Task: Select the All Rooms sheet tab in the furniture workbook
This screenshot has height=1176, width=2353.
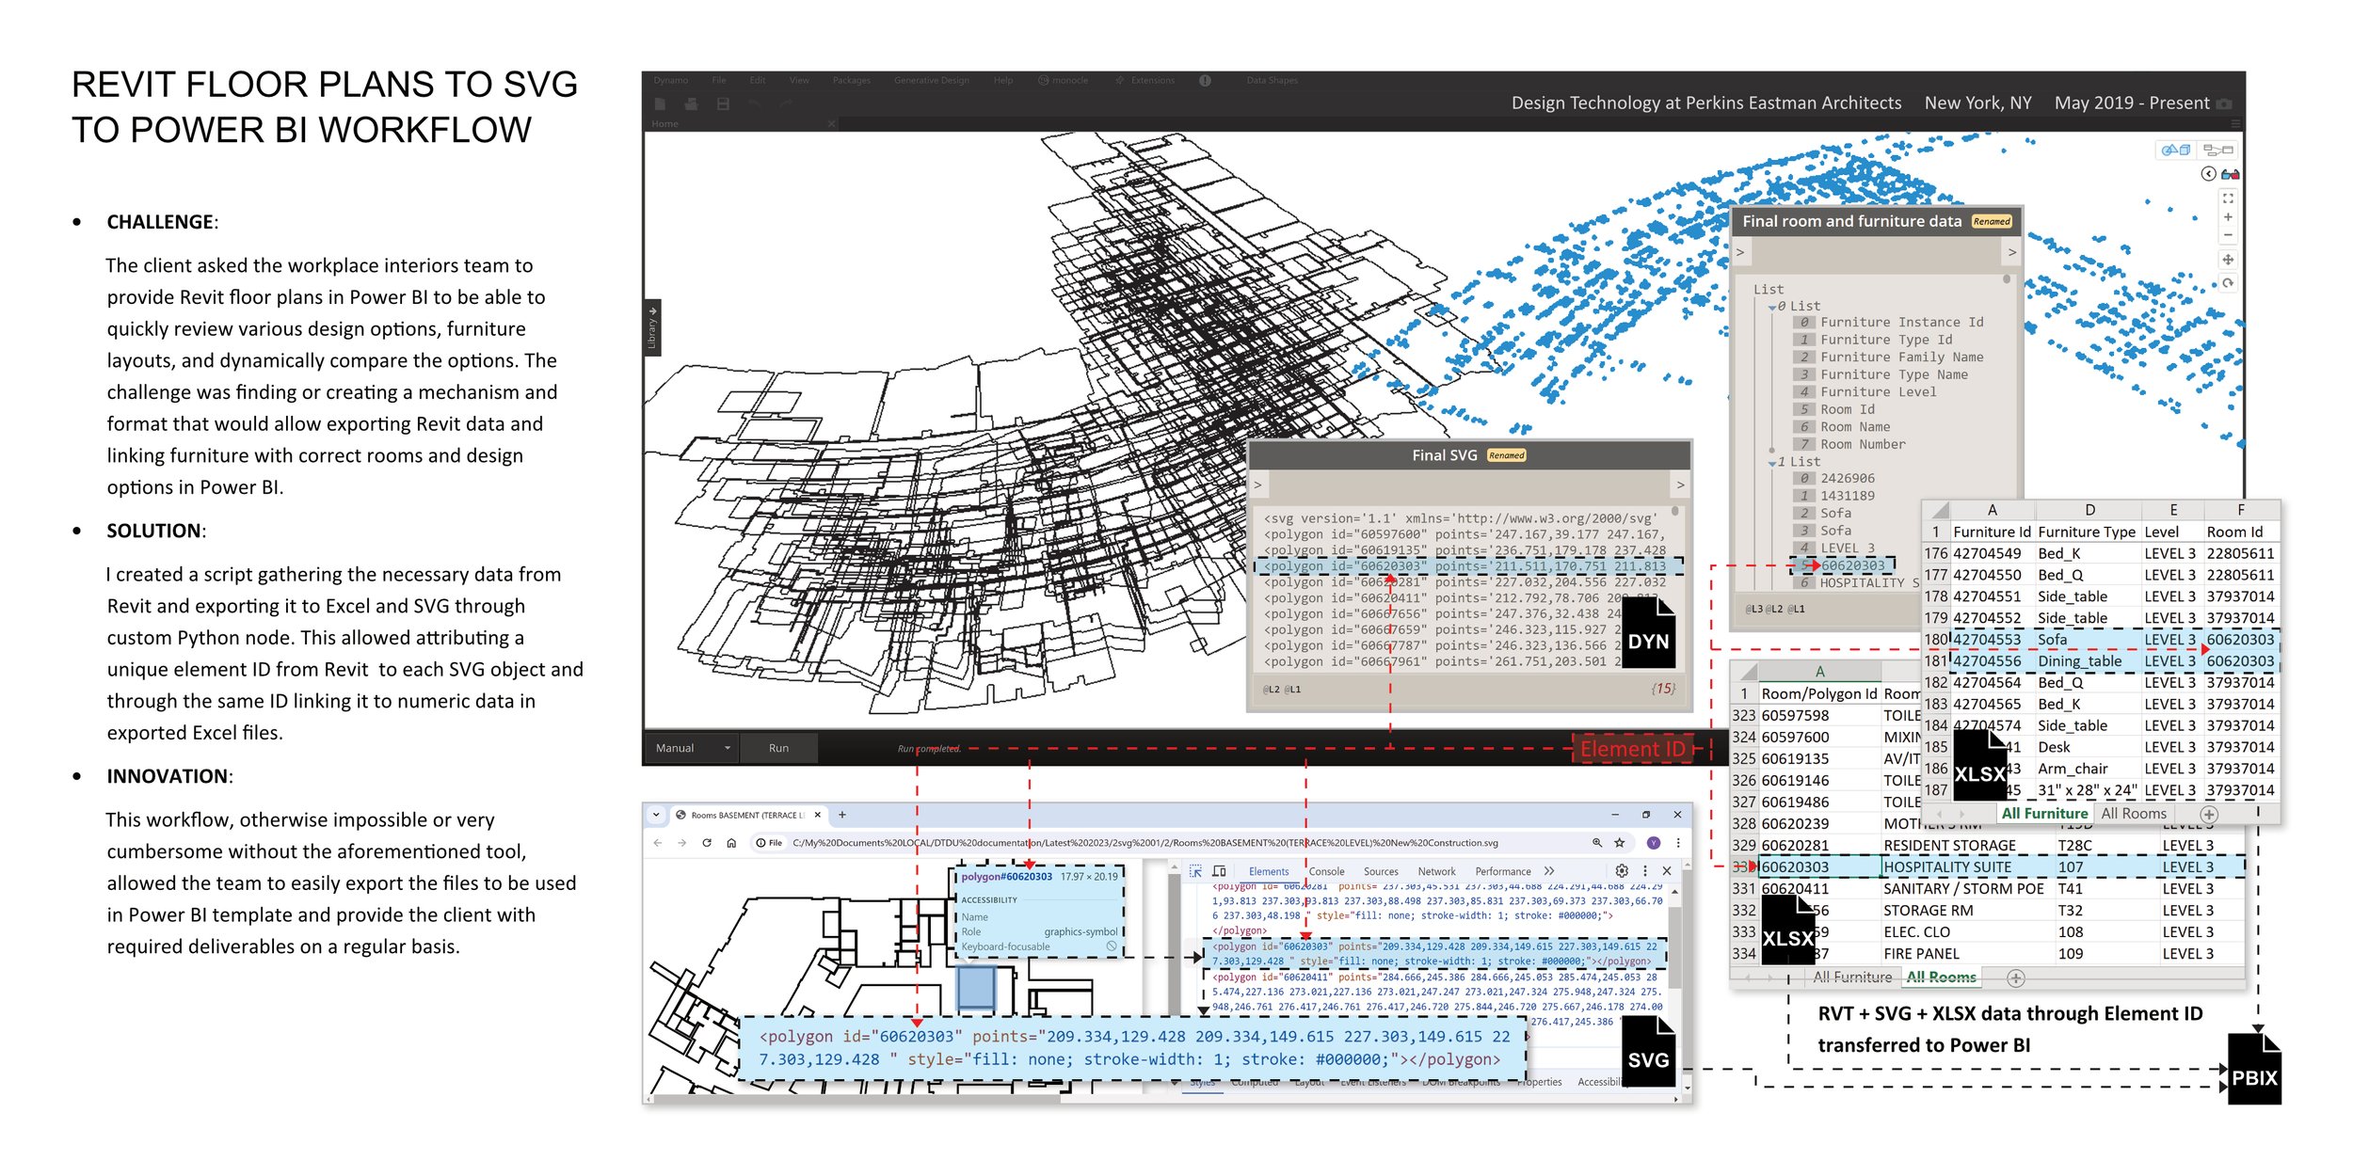Action: 2133,814
